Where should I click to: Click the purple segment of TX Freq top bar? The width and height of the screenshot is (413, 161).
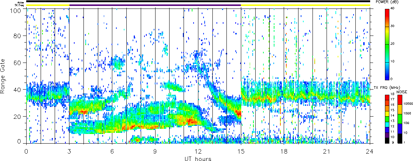click(155, 5)
